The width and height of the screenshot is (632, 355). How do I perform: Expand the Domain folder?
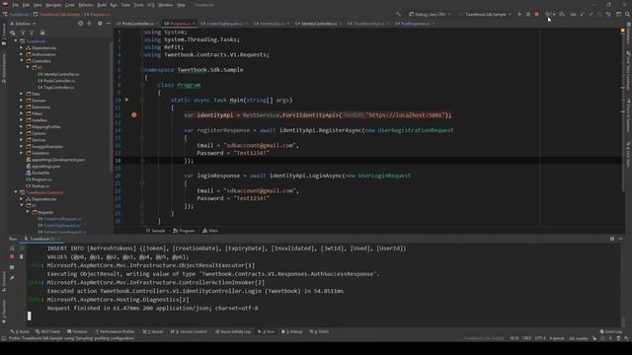click(22, 101)
